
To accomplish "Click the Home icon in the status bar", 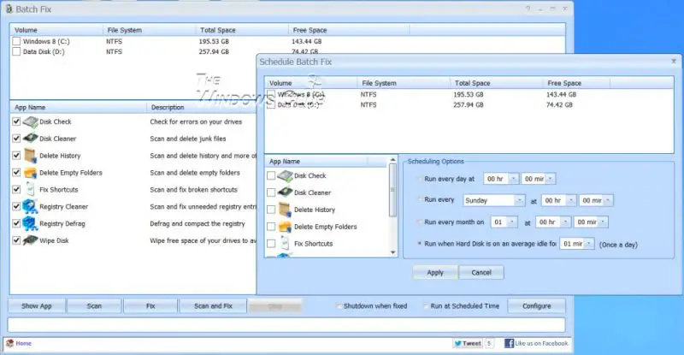I will [9, 343].
